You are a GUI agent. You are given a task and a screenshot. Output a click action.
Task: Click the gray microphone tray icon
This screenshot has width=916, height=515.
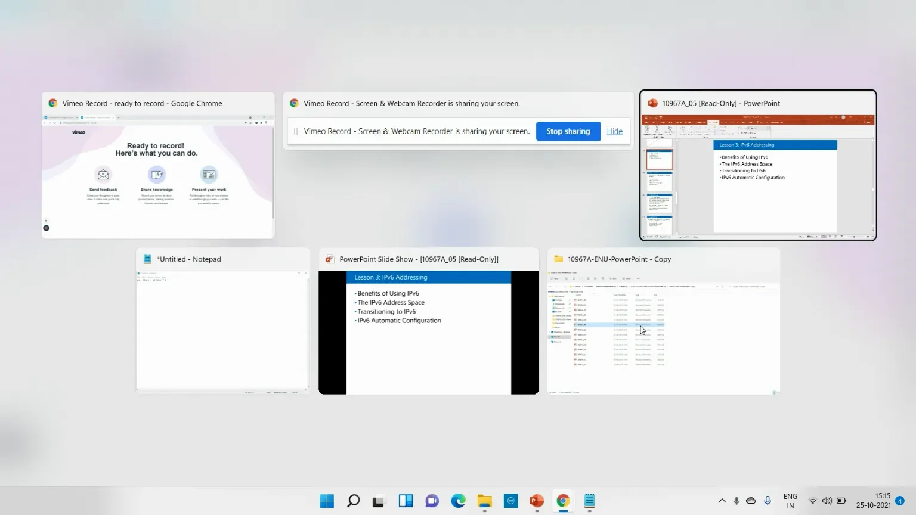(736, 501)
